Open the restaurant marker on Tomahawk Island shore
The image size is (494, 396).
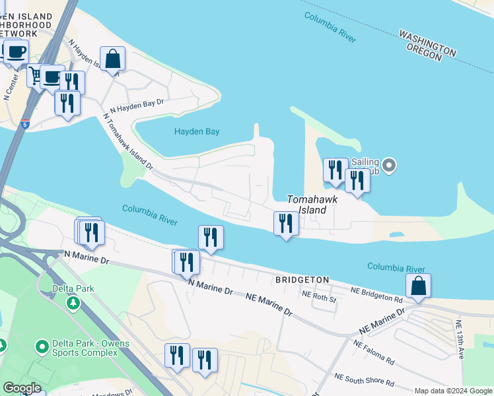point(286,226)
